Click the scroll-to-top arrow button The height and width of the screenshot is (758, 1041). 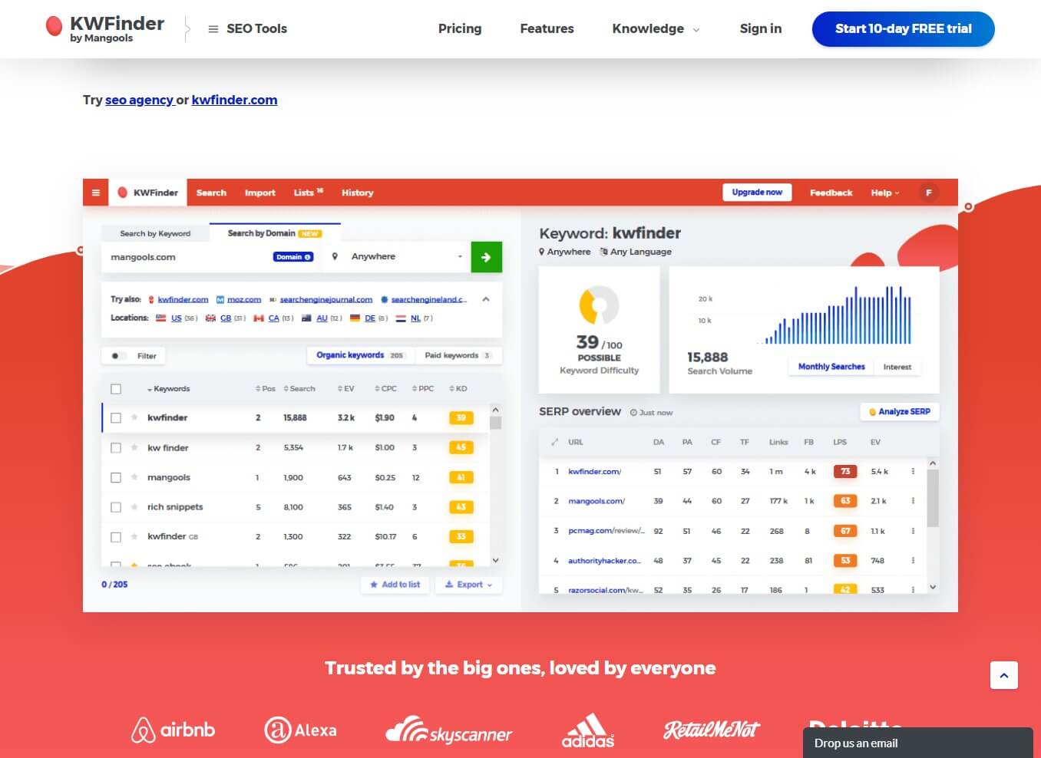coord(1003,675)
